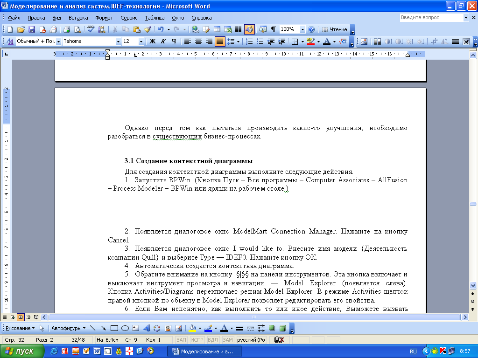Decrease the paragraph indent
The width and height of the screenshot is (478, 358).
[x=271, y=41]
